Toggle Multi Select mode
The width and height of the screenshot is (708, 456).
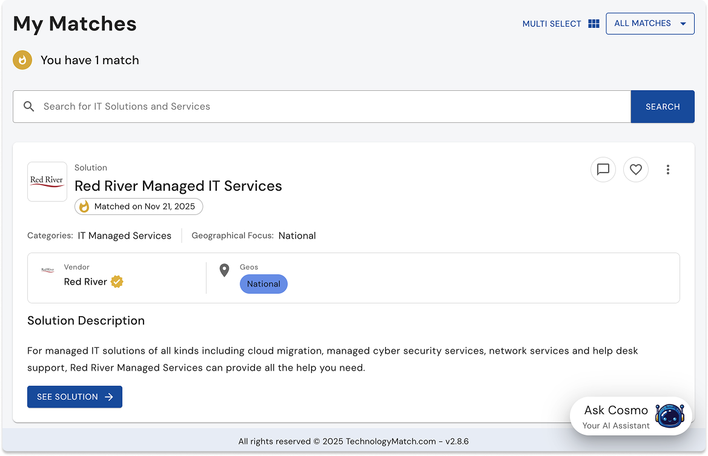[561, 24]
